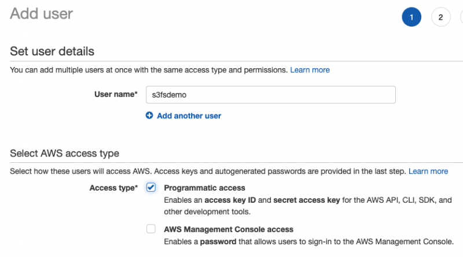Screen dimensions: 463x257
Task: Uncheck the Programmatic access checkbox
Action: click(151, 188)
